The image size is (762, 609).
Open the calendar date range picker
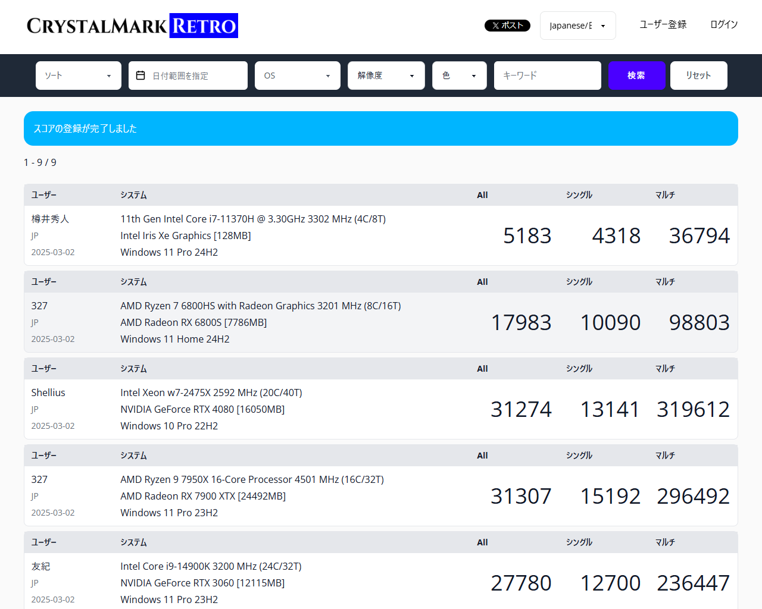click(x=188, y=76)
